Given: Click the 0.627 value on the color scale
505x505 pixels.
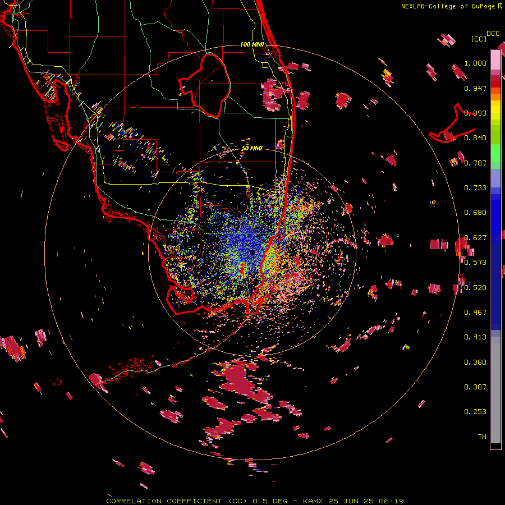Looking at the screenshot, I should point(475,238).
